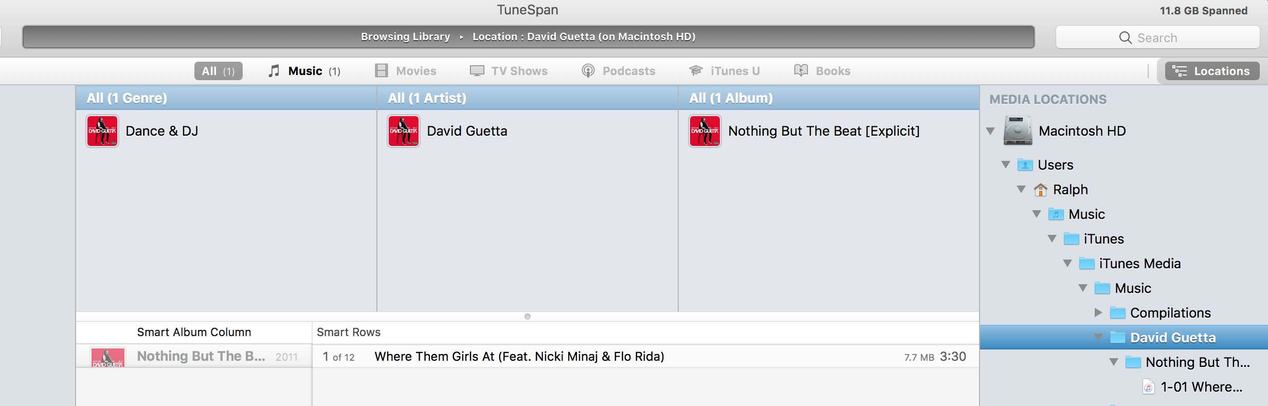Click the Dance & DJ genre artwork
Viewport: 1268px width, 406px height.
102,131
